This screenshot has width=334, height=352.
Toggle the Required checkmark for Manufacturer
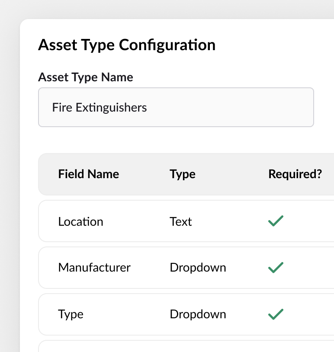pos(276,268)
